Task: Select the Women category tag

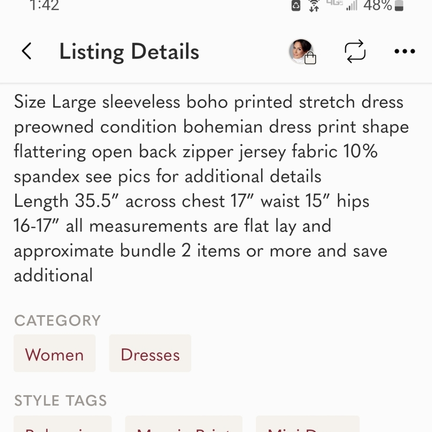Action: pos(54,353)
